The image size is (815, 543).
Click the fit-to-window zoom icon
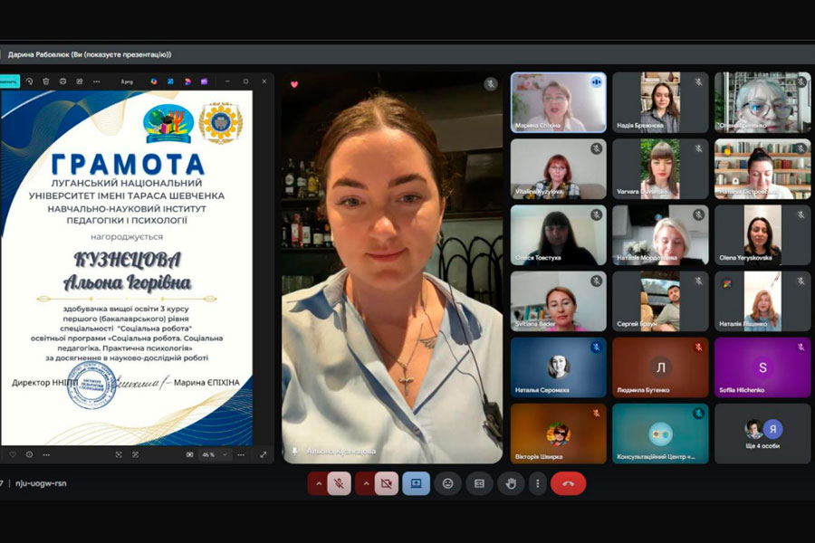[119, 454]
